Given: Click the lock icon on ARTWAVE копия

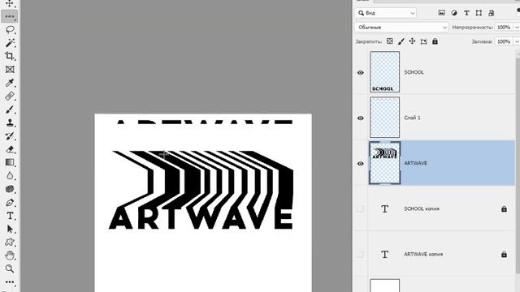Looking at the screenshot, I should [x=504, y=255].
